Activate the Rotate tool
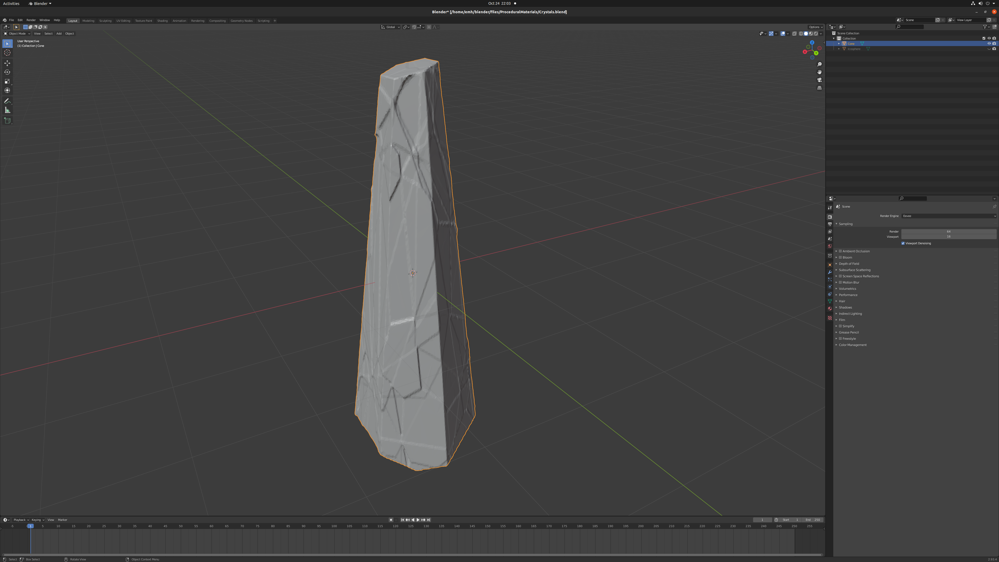 (x=7, y=72)
